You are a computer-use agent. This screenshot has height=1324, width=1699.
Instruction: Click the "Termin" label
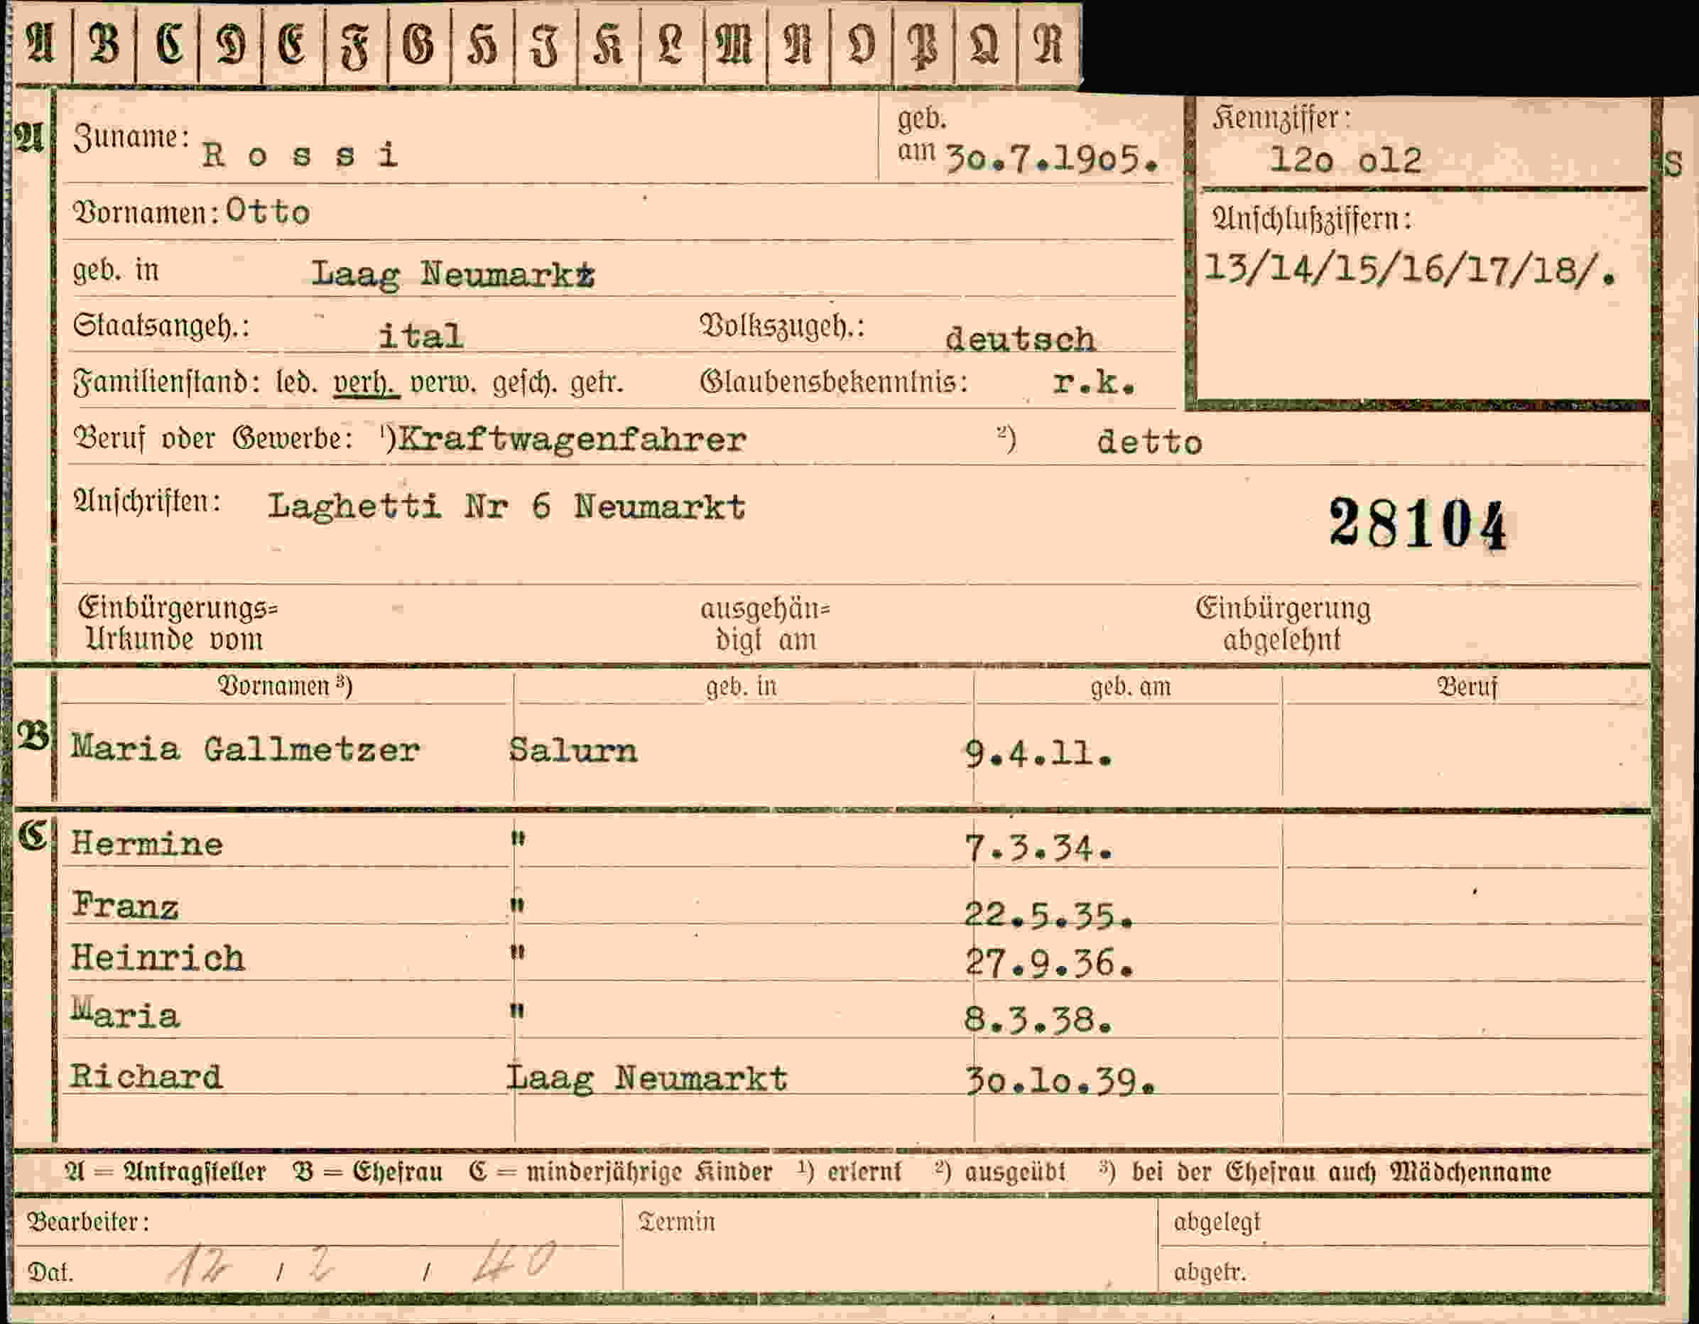676,1222
